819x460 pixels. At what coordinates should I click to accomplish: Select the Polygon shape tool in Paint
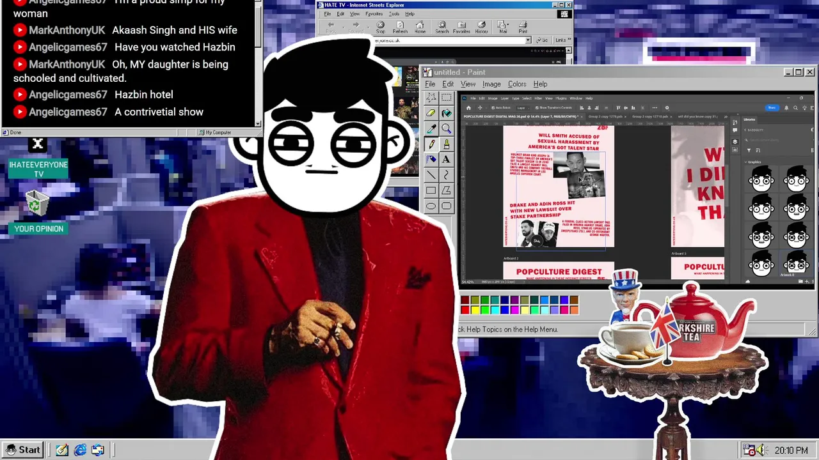[x=446, y=190]
